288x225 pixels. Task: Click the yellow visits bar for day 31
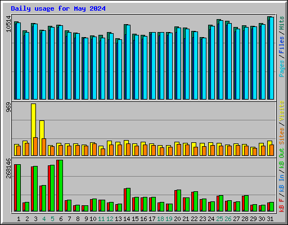tap(269, 148)
